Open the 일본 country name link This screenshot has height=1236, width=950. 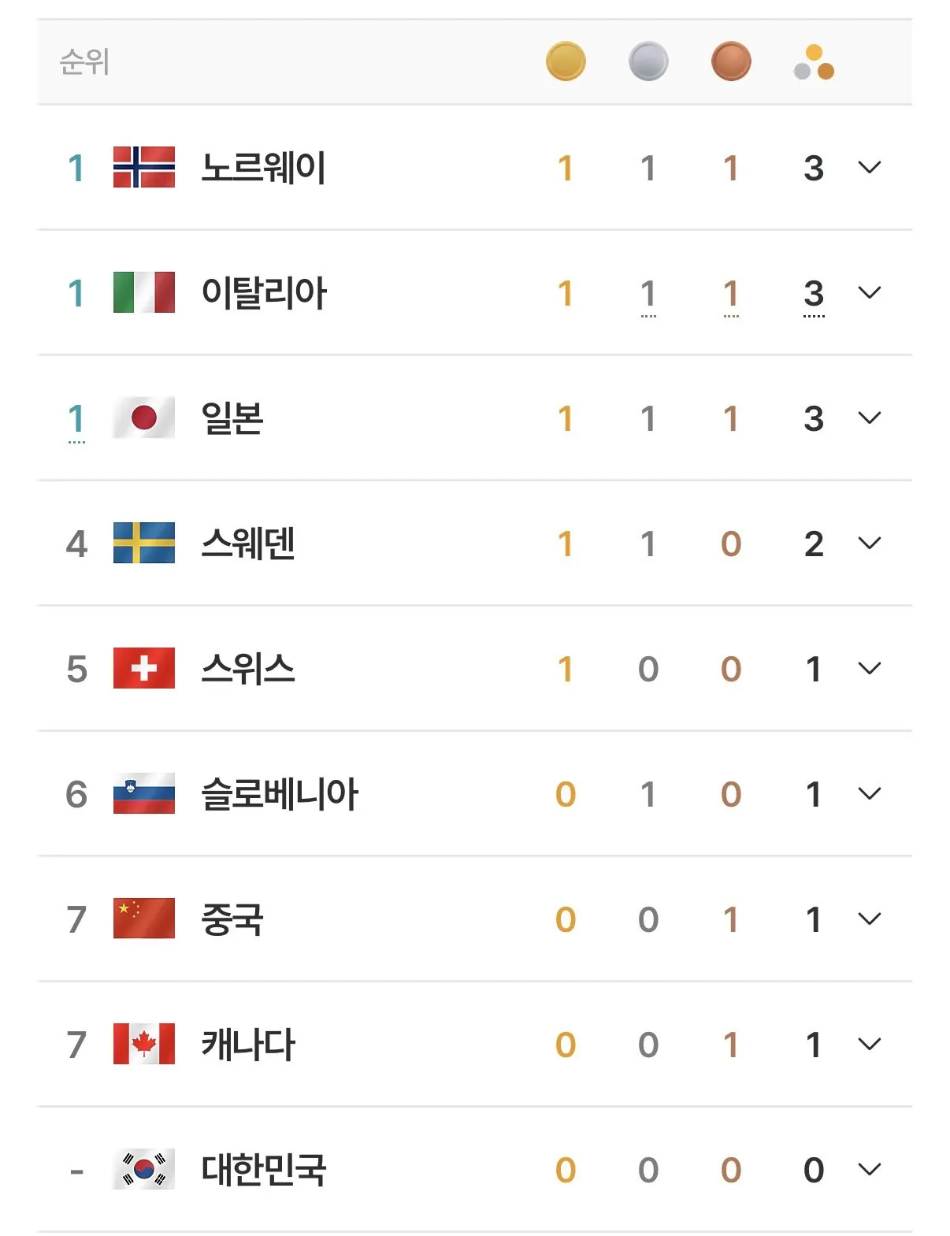232,418
